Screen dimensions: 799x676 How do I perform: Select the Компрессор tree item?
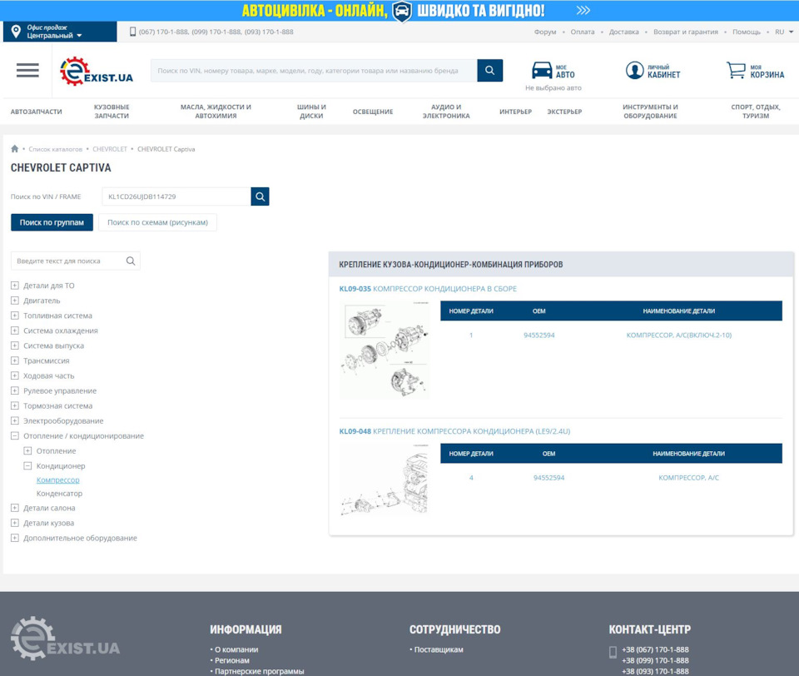(x=57, y=480)
